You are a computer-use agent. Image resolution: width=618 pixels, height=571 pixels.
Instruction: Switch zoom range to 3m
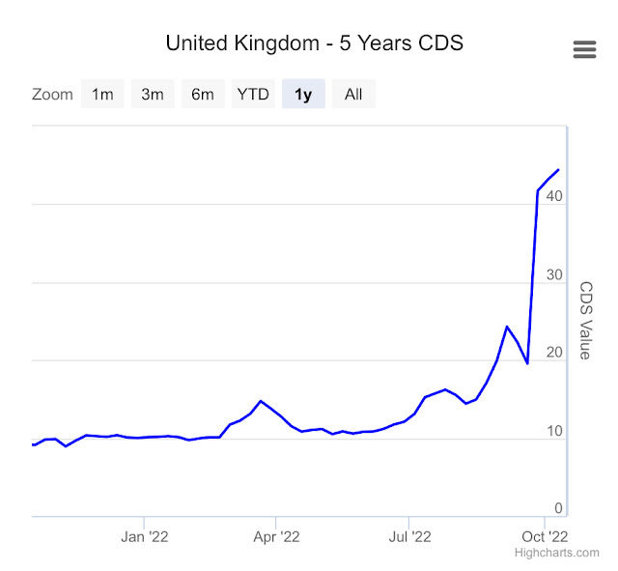153,94
